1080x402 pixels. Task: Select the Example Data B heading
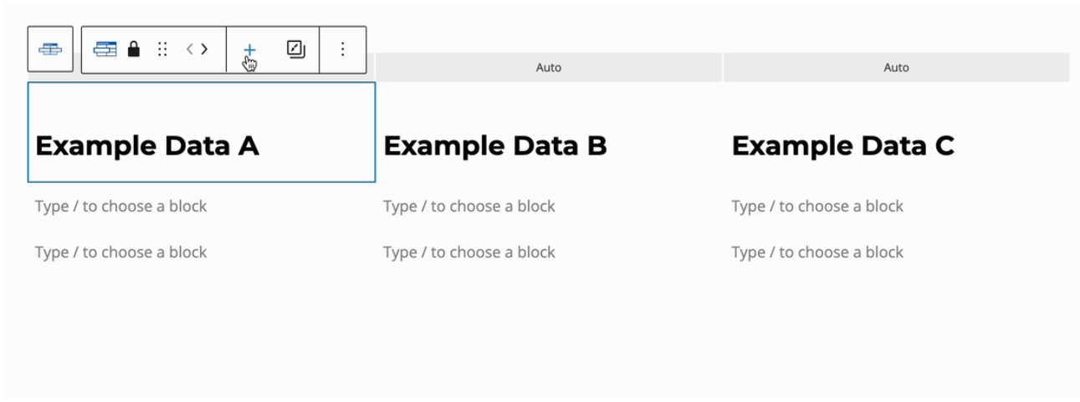pyautogui.click(x=494, y=146)
